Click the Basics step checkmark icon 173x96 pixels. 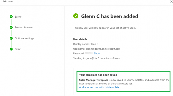11,17
